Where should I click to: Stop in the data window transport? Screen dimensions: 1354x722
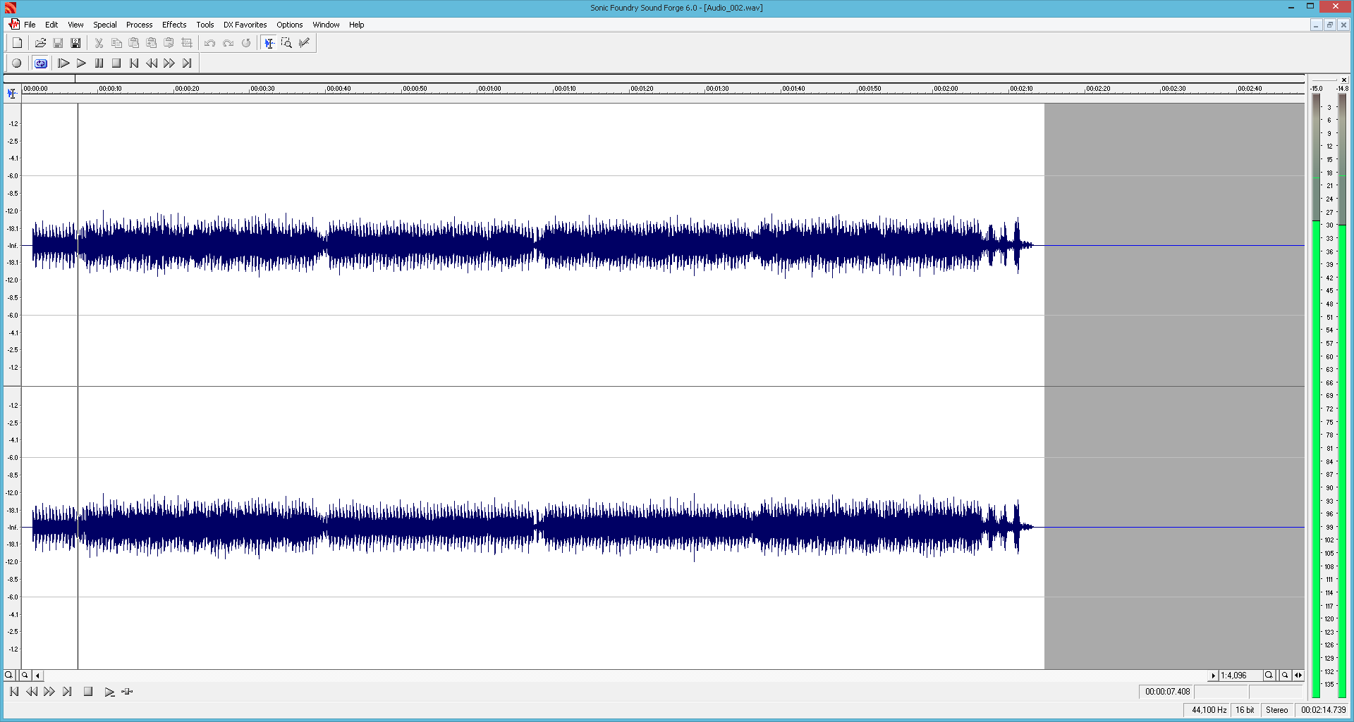[x=88, y=692]
